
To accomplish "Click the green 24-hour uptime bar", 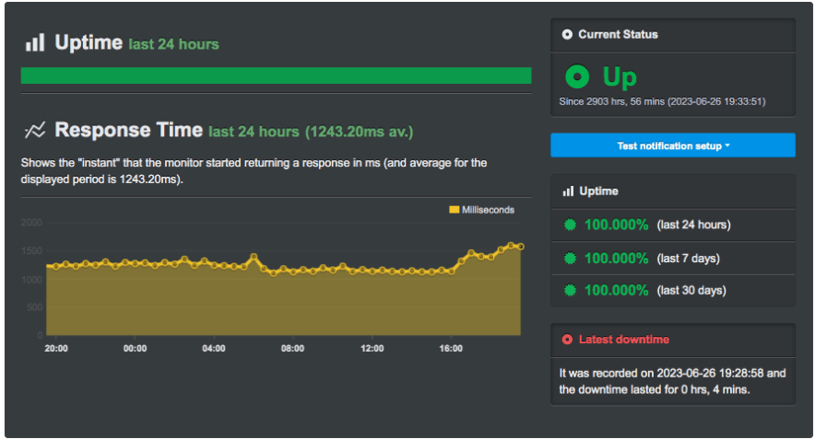I will click(x=276, y=75).
